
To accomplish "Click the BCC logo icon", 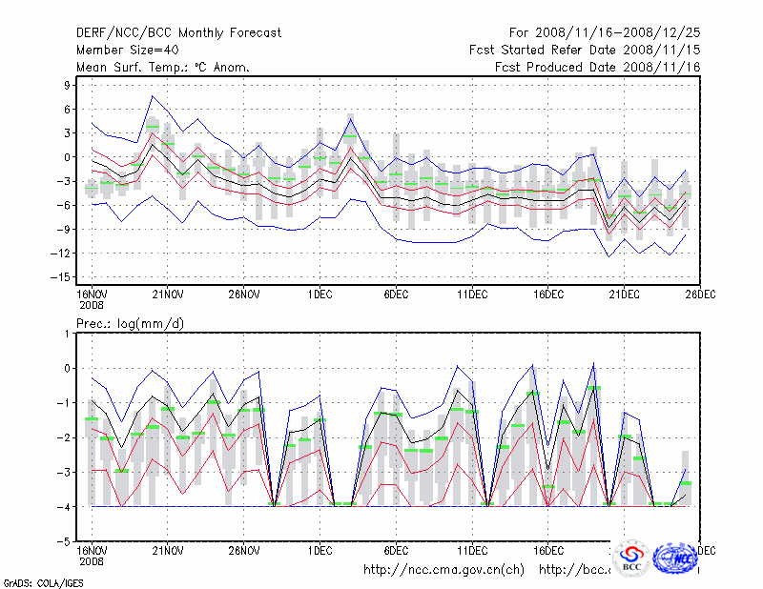I will 631,558.
